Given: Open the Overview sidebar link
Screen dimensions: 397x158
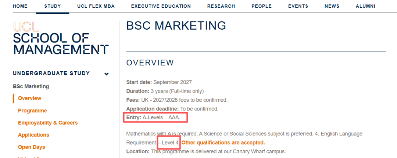Looking at the screenshot, I should tap(30, 98).
